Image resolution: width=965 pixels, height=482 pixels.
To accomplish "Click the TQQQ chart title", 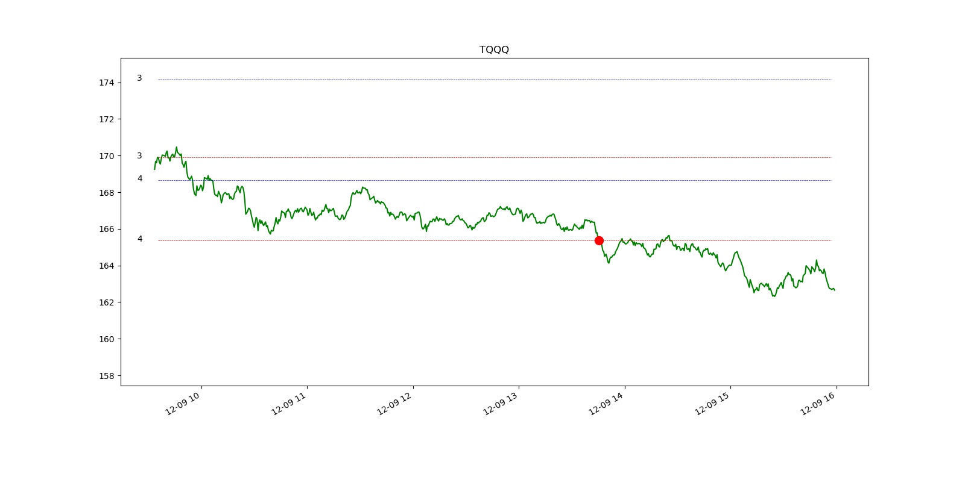I will 494,49.
